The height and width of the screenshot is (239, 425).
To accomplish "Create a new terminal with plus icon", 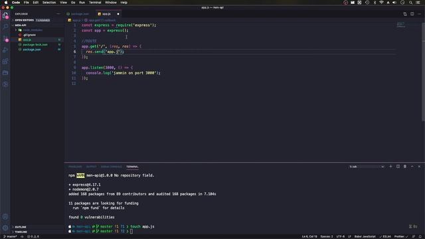I will click(x=390, y=167).
